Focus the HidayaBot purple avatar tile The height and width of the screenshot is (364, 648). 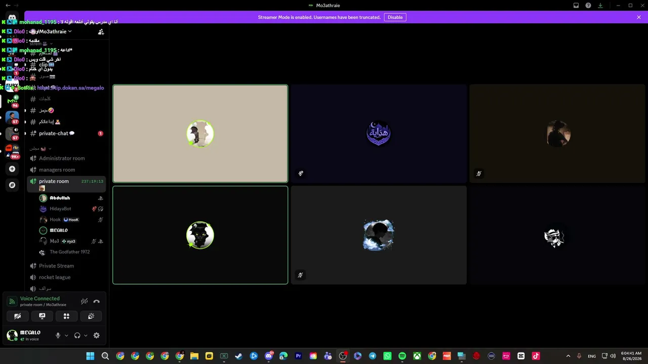(x=379, y=133)
